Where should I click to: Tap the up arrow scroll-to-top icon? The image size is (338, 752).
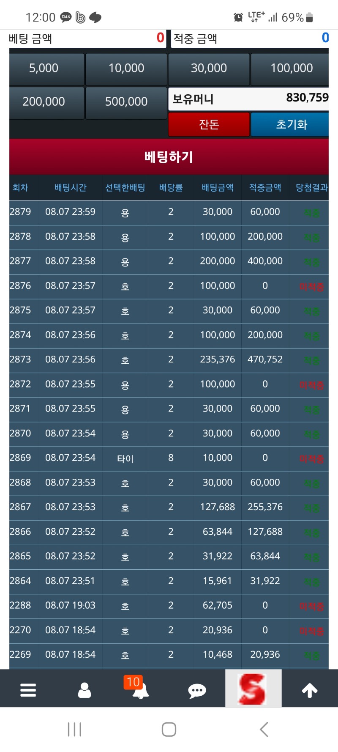[310, 690]
